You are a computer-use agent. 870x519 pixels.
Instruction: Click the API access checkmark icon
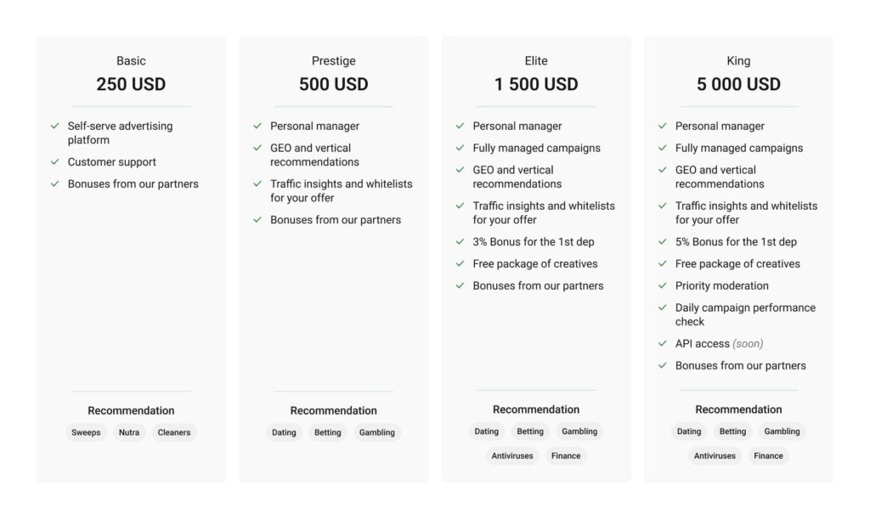pos(663,344)
